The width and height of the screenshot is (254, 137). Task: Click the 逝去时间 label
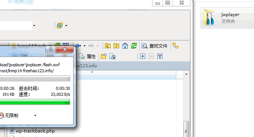click(29, 88)
